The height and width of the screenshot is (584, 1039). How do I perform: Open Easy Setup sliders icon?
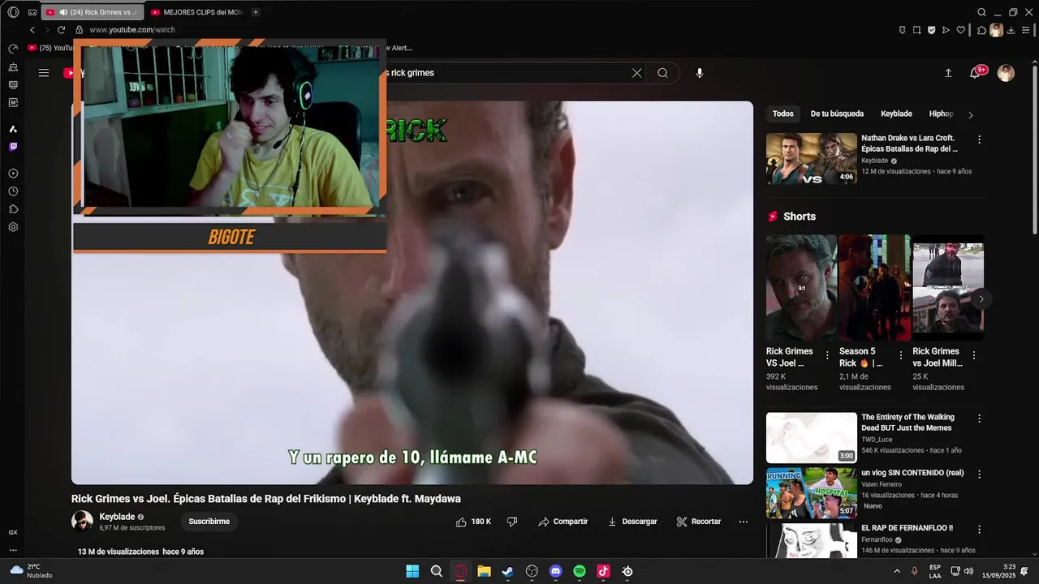point(1025,30)
